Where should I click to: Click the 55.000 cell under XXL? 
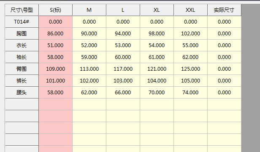point(190,45)
